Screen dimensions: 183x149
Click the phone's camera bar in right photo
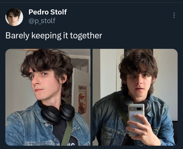tap(136, 109)
